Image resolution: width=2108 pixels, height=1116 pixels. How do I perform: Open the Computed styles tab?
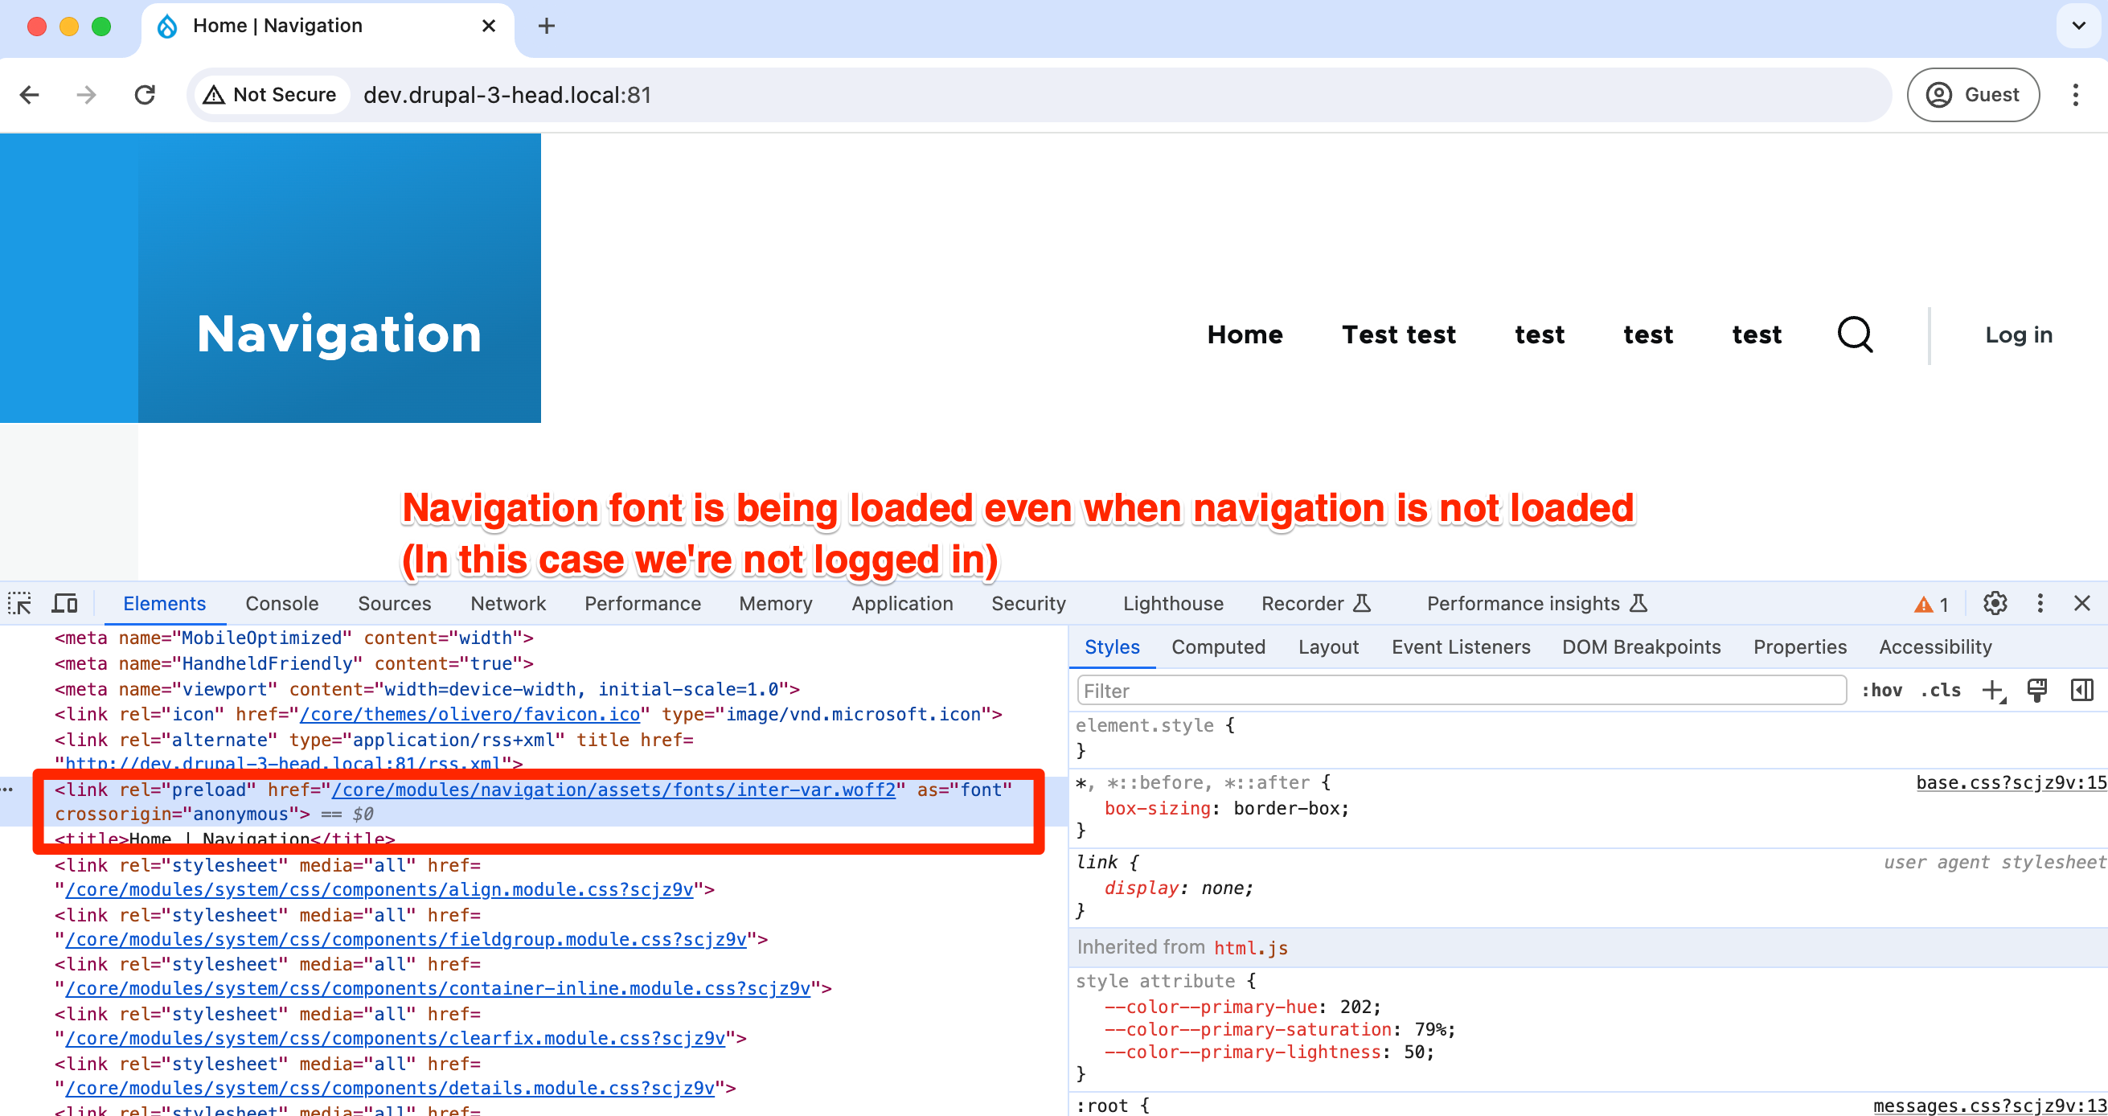click(1218, 647)
